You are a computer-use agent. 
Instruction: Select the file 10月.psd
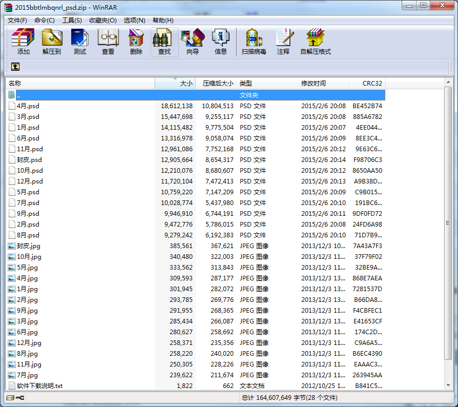(30, 170)
